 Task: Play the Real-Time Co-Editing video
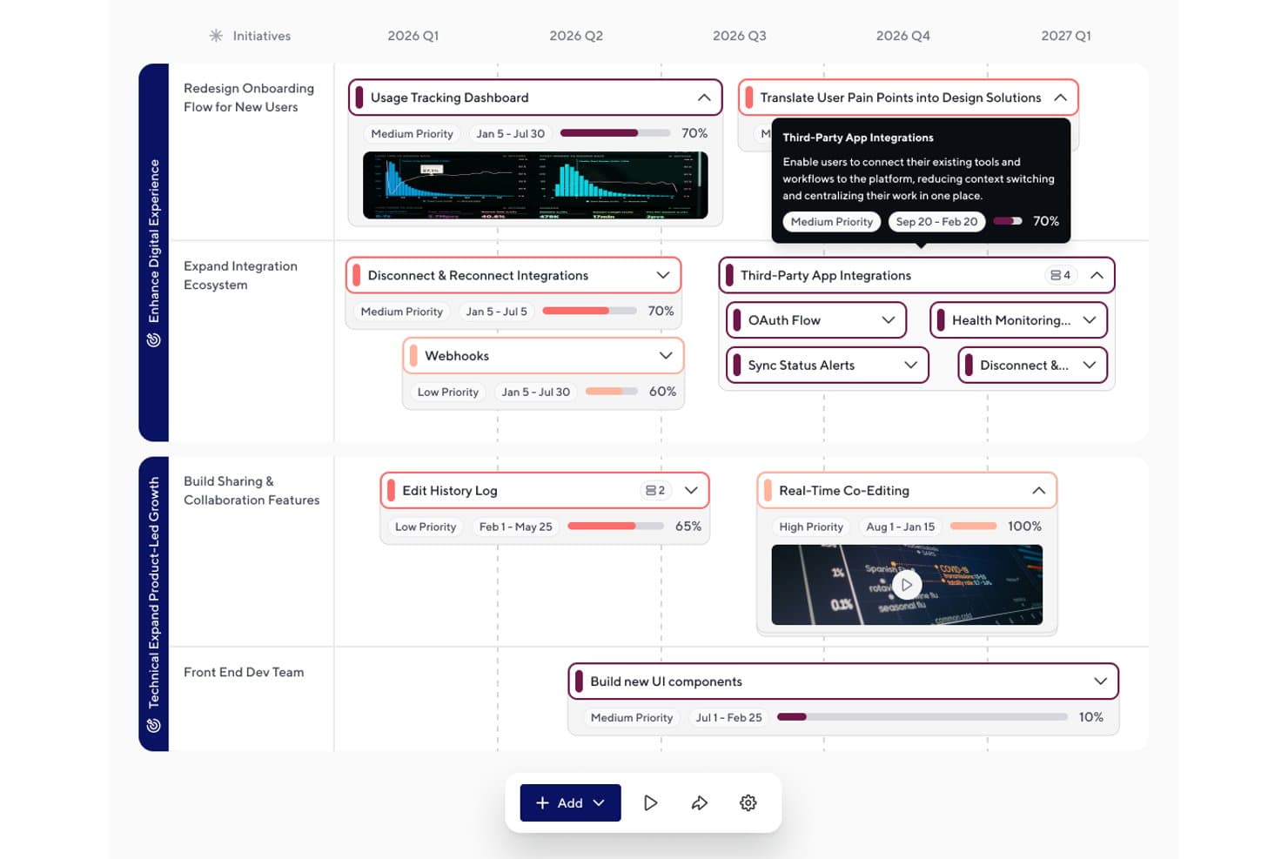tap(907, 585)
